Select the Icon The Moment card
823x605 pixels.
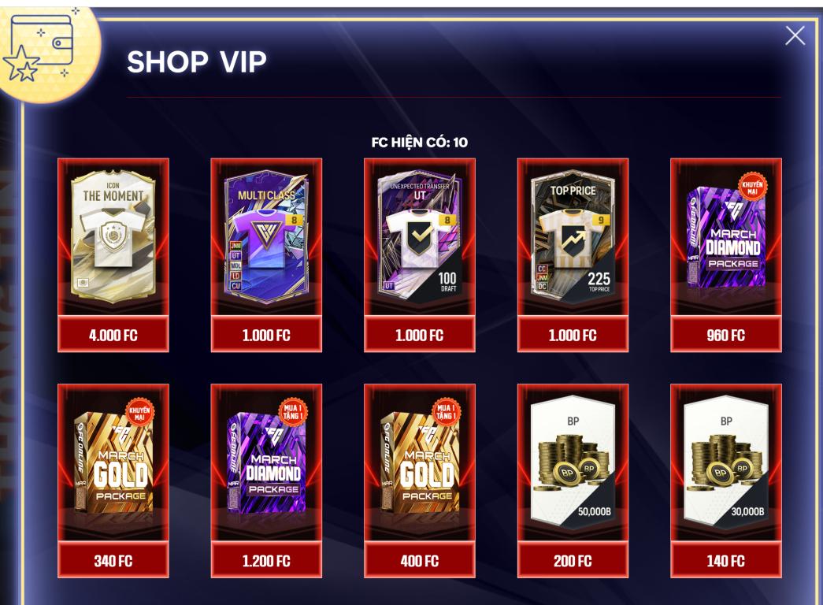click(113, 237)
